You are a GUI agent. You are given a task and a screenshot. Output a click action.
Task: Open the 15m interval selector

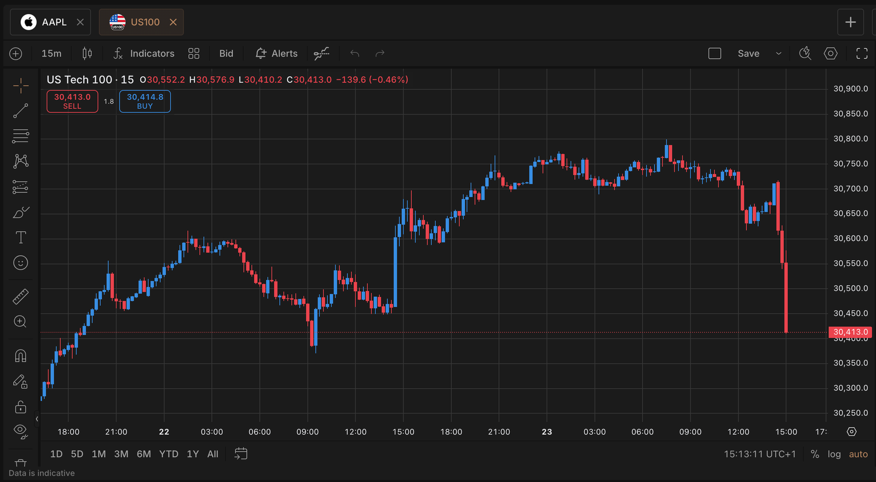51,53
